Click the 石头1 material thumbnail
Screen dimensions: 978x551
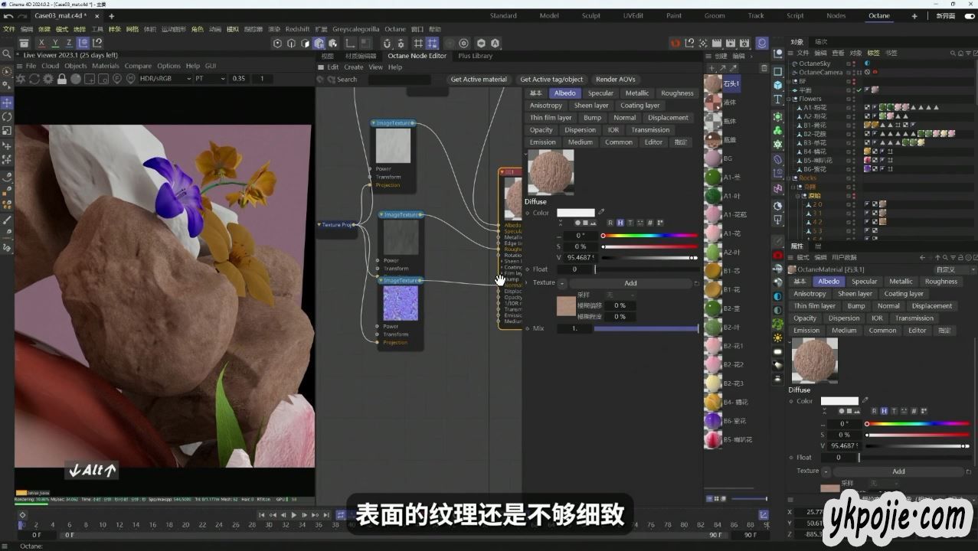point(713,83)
